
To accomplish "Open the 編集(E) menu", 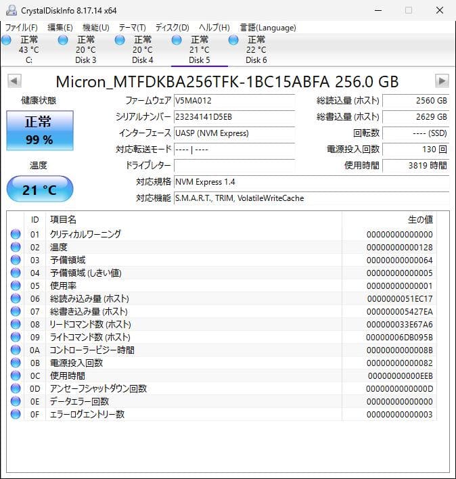I will pos(60,28).
